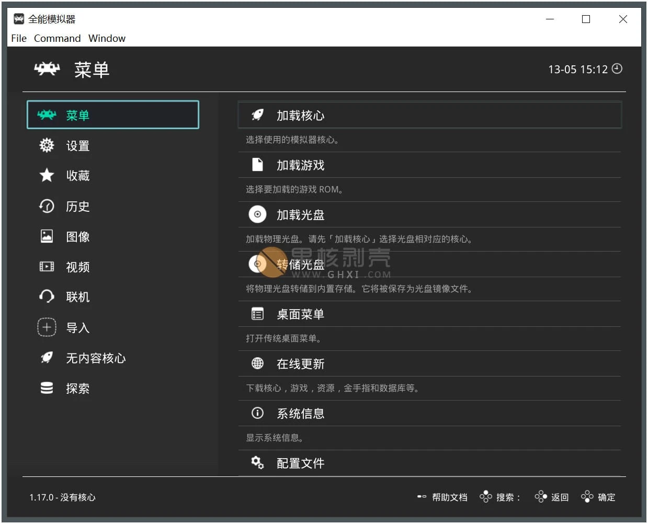Screen dimensions: 648x524
Task: Switch to the 设置 sidebar label
Action: click(x=78, y=145)
